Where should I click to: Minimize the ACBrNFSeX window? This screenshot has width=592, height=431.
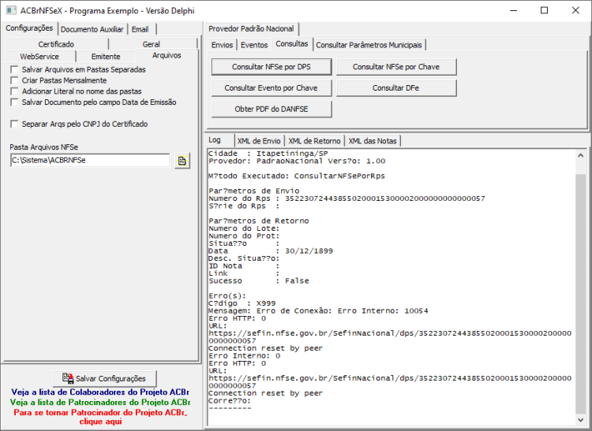pyautogui.click(x=514, y=10)
